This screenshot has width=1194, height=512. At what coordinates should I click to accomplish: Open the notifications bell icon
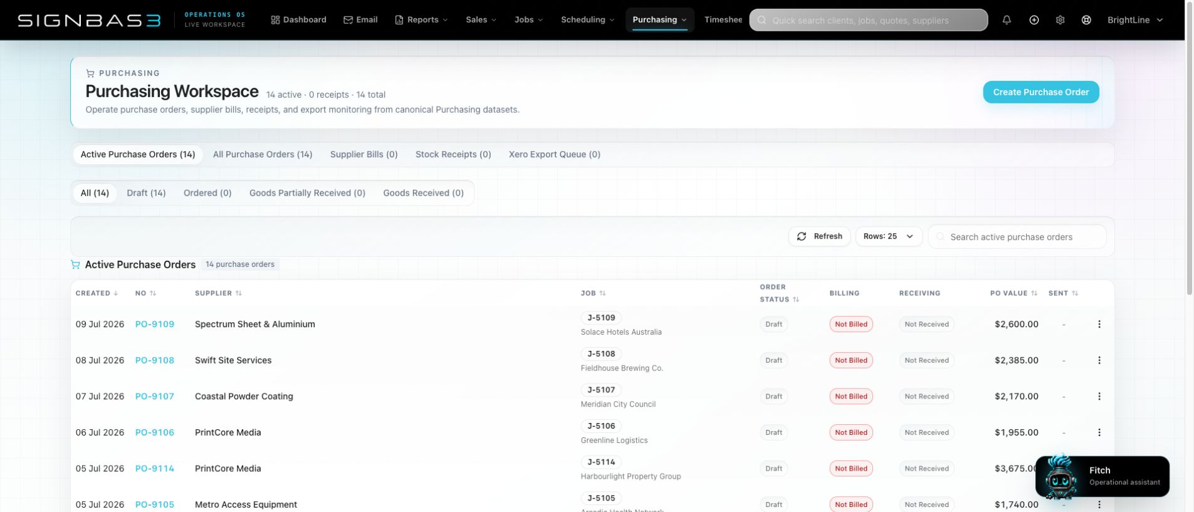1007,20
